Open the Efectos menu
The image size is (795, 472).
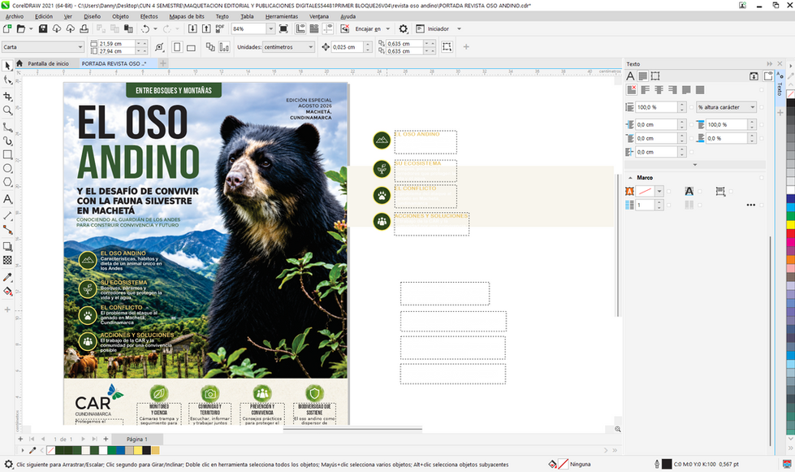pyautogui.click(x=149, y=16)
